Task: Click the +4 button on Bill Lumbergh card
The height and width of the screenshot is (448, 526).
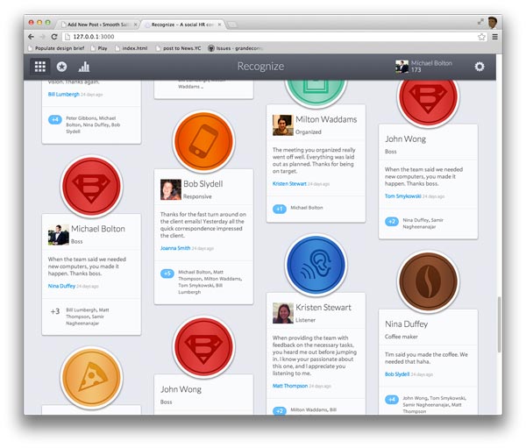Action: (x=55, y=119)
